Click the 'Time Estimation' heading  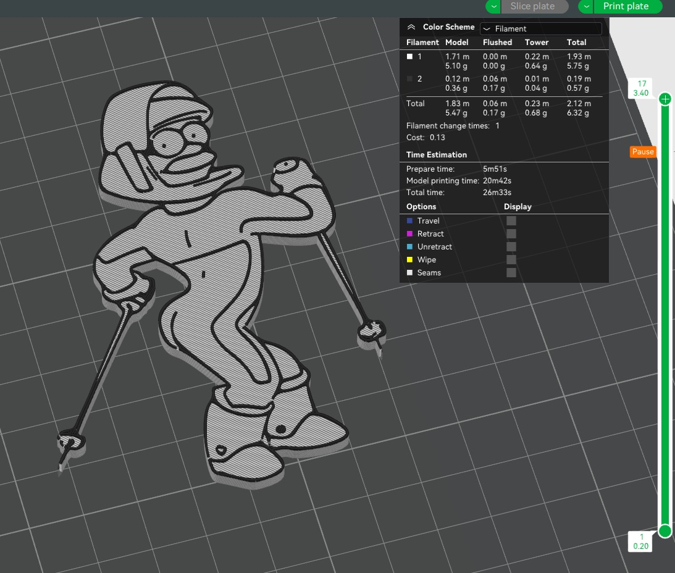coord(437,154)
